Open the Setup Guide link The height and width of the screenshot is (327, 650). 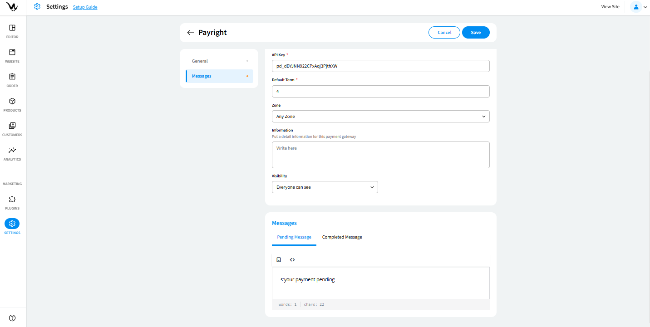pos(85,7)
